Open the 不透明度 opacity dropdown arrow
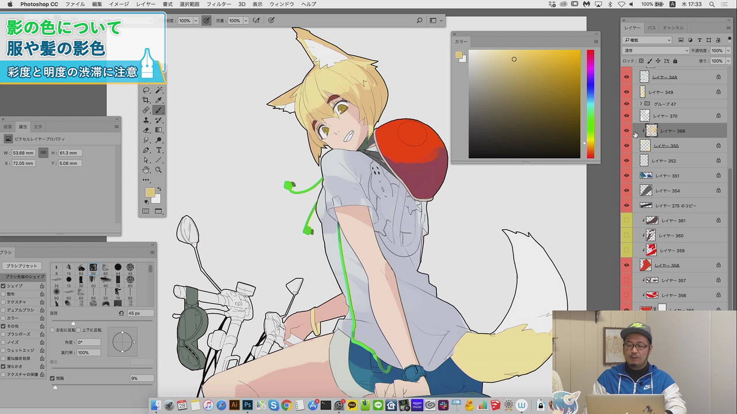Image resolution: width=737 pixels, height=414 pixels. 728,51
